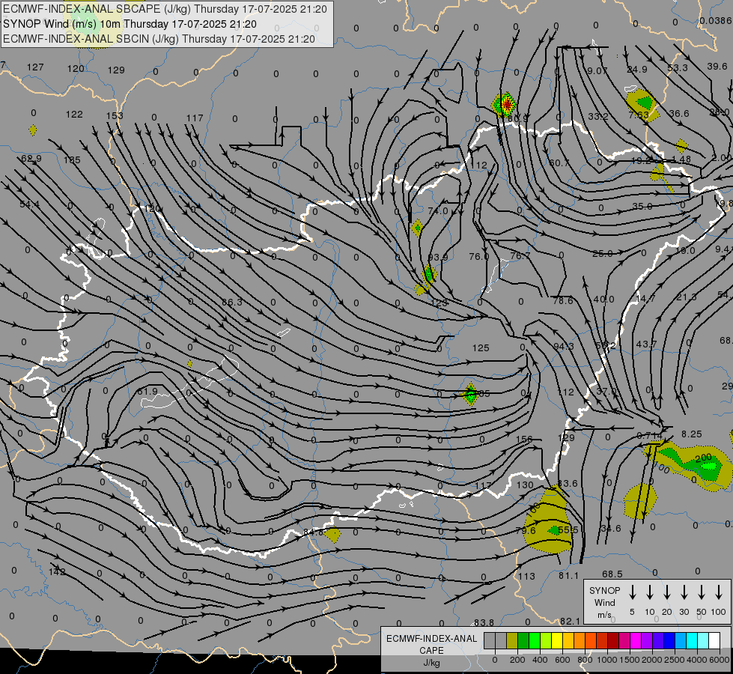Click the map value 78.6

click(562, 301)
